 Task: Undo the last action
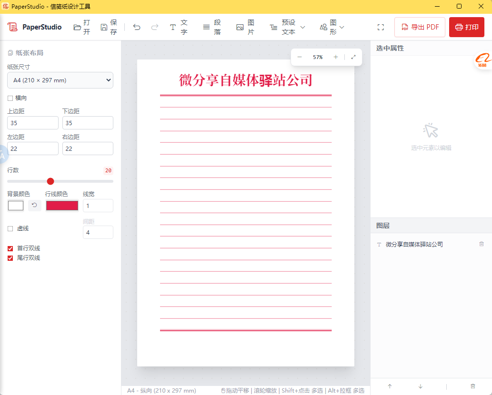tap(137, 27)
